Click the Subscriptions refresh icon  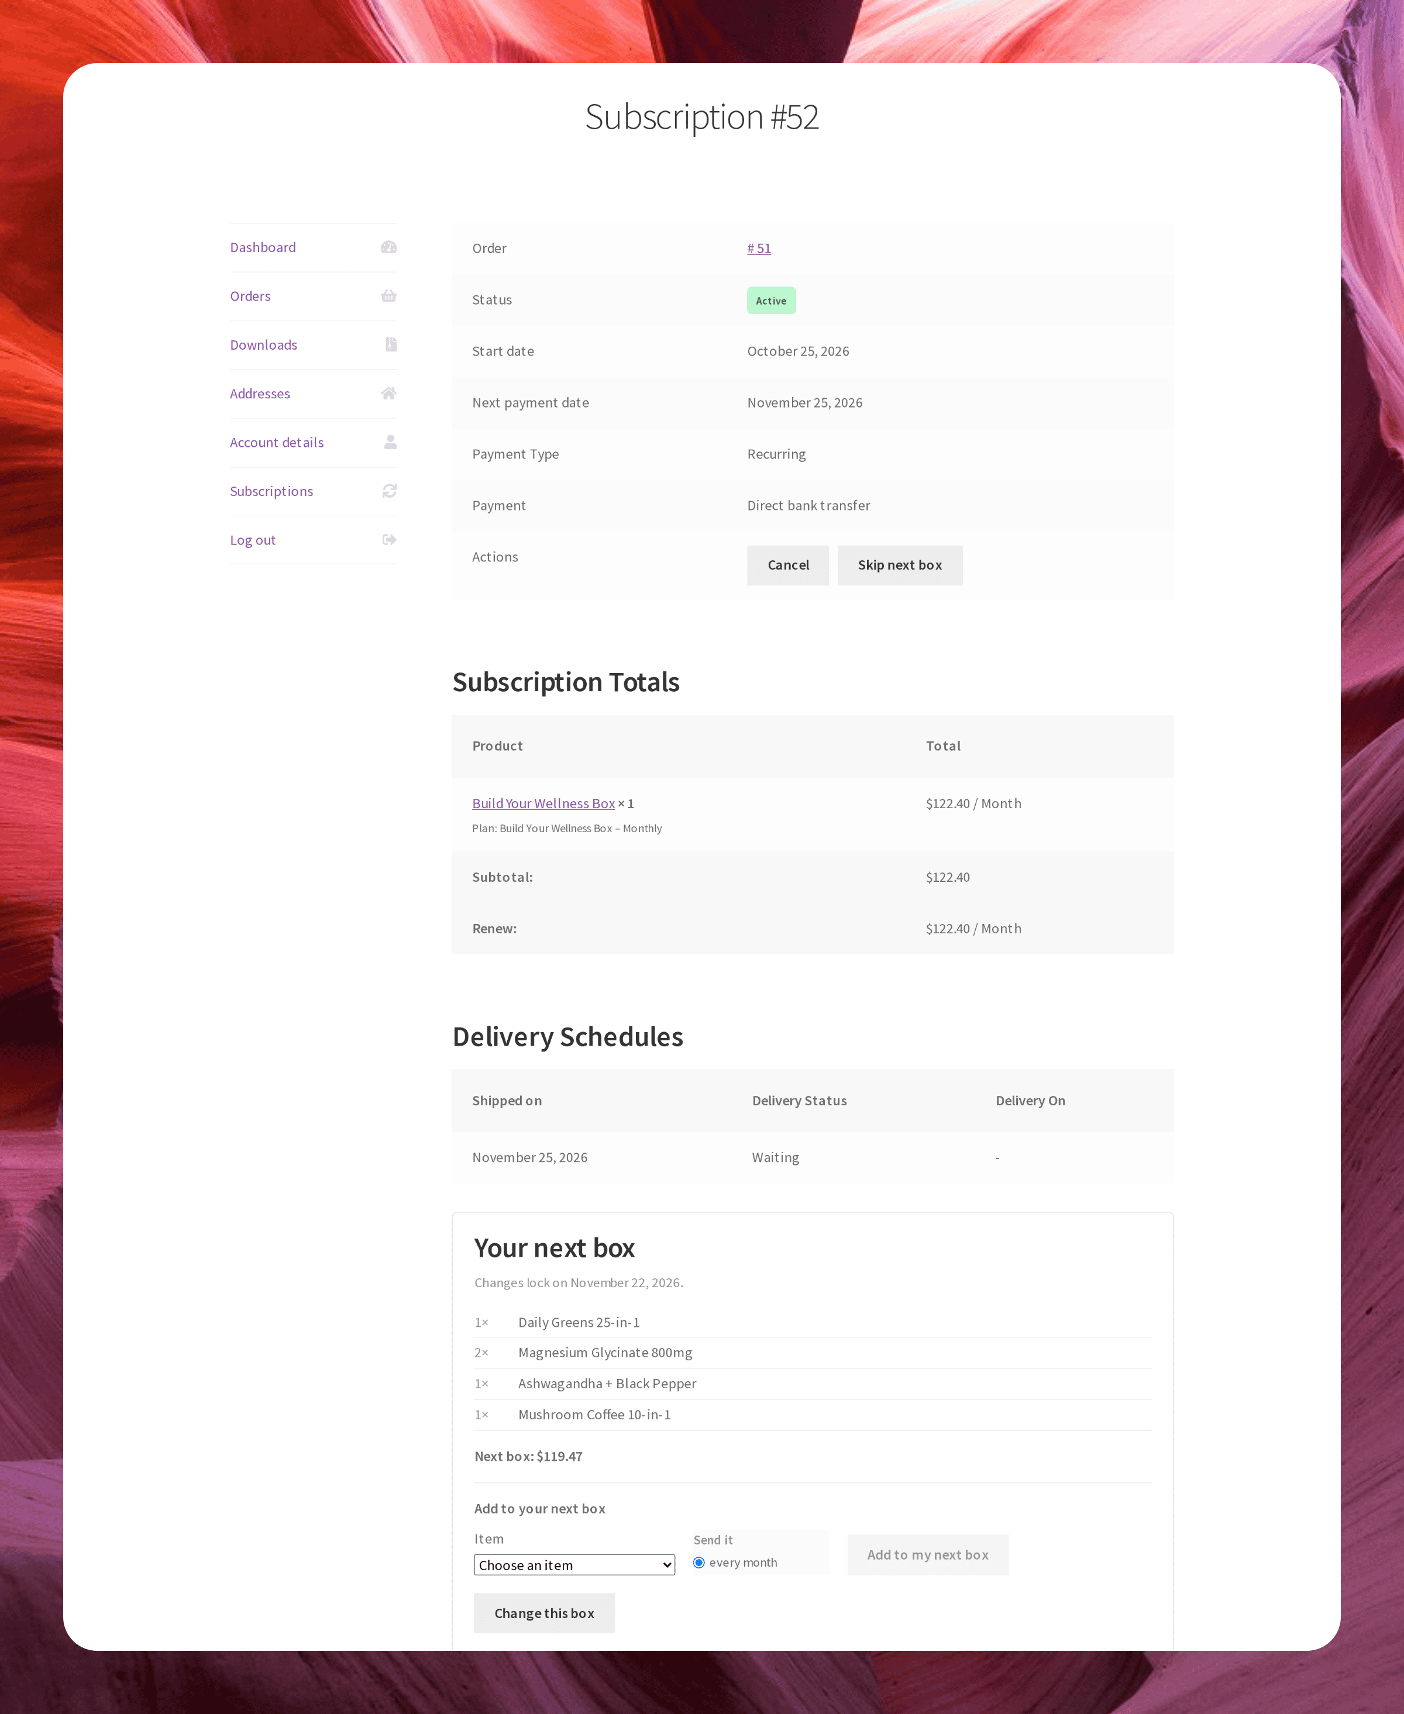389,491
